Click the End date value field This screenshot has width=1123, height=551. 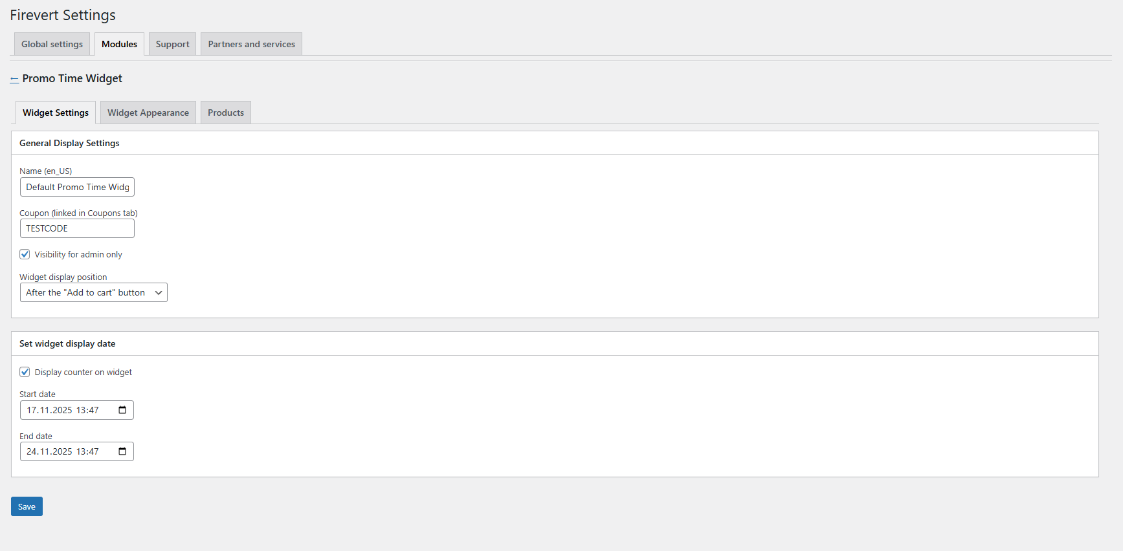click(65, 451)
